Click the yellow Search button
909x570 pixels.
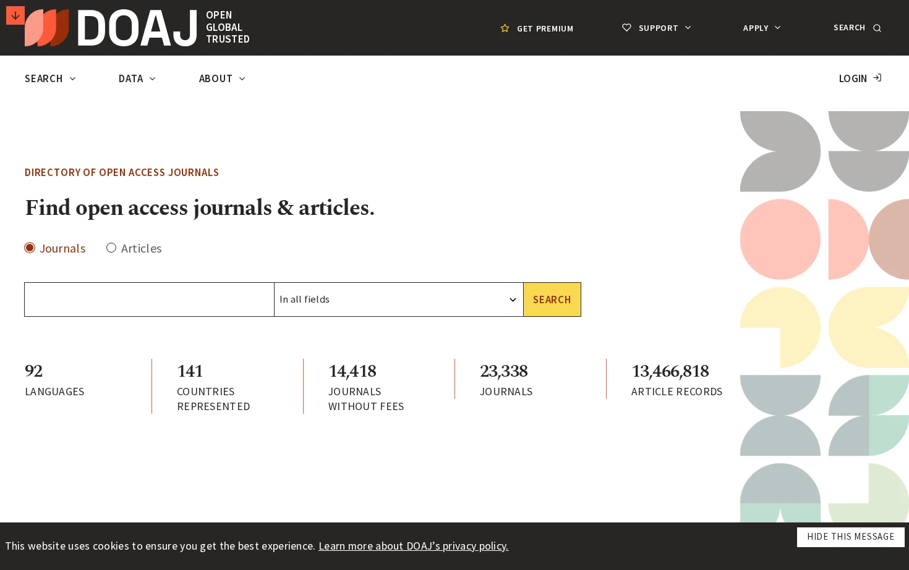pyautogui.click(x=552, y=300)
